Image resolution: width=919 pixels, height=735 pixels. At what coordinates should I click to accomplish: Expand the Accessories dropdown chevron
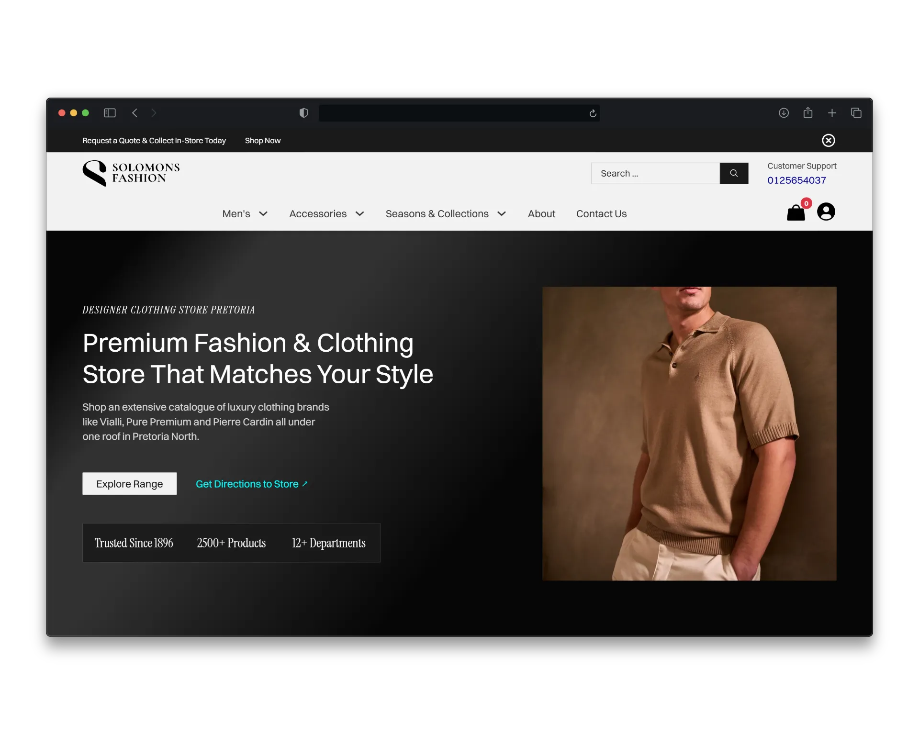[x=359, y=214]
